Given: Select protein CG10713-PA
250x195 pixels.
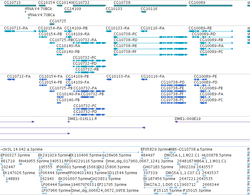Looking at the screenshot, I should 19,76.
